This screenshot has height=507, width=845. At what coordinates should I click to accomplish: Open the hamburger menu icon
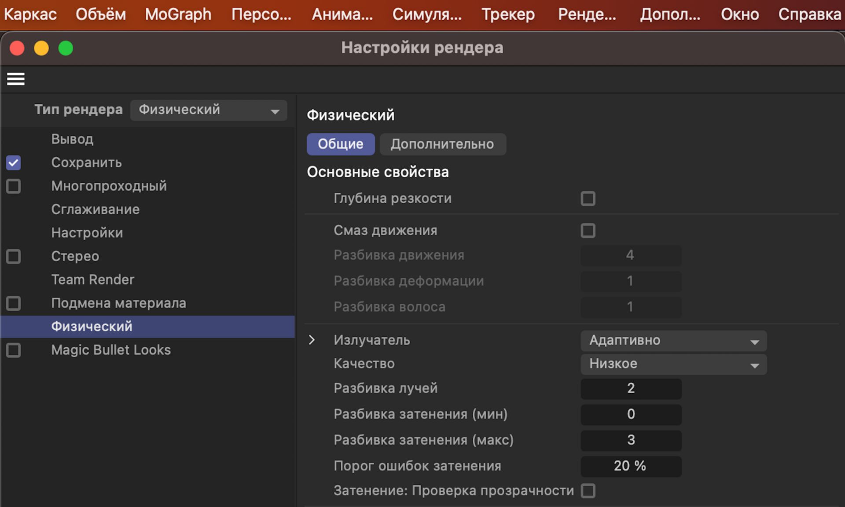tap(16, 79)
